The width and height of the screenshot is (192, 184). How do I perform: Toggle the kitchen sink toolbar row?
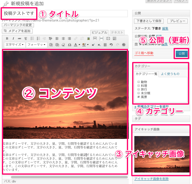114,39
